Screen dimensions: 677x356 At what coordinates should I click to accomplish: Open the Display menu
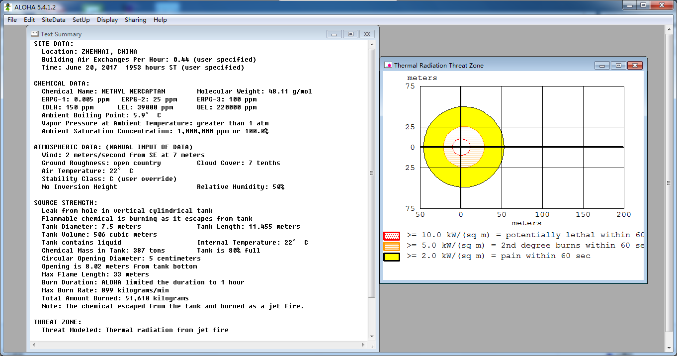coord(107,20)
